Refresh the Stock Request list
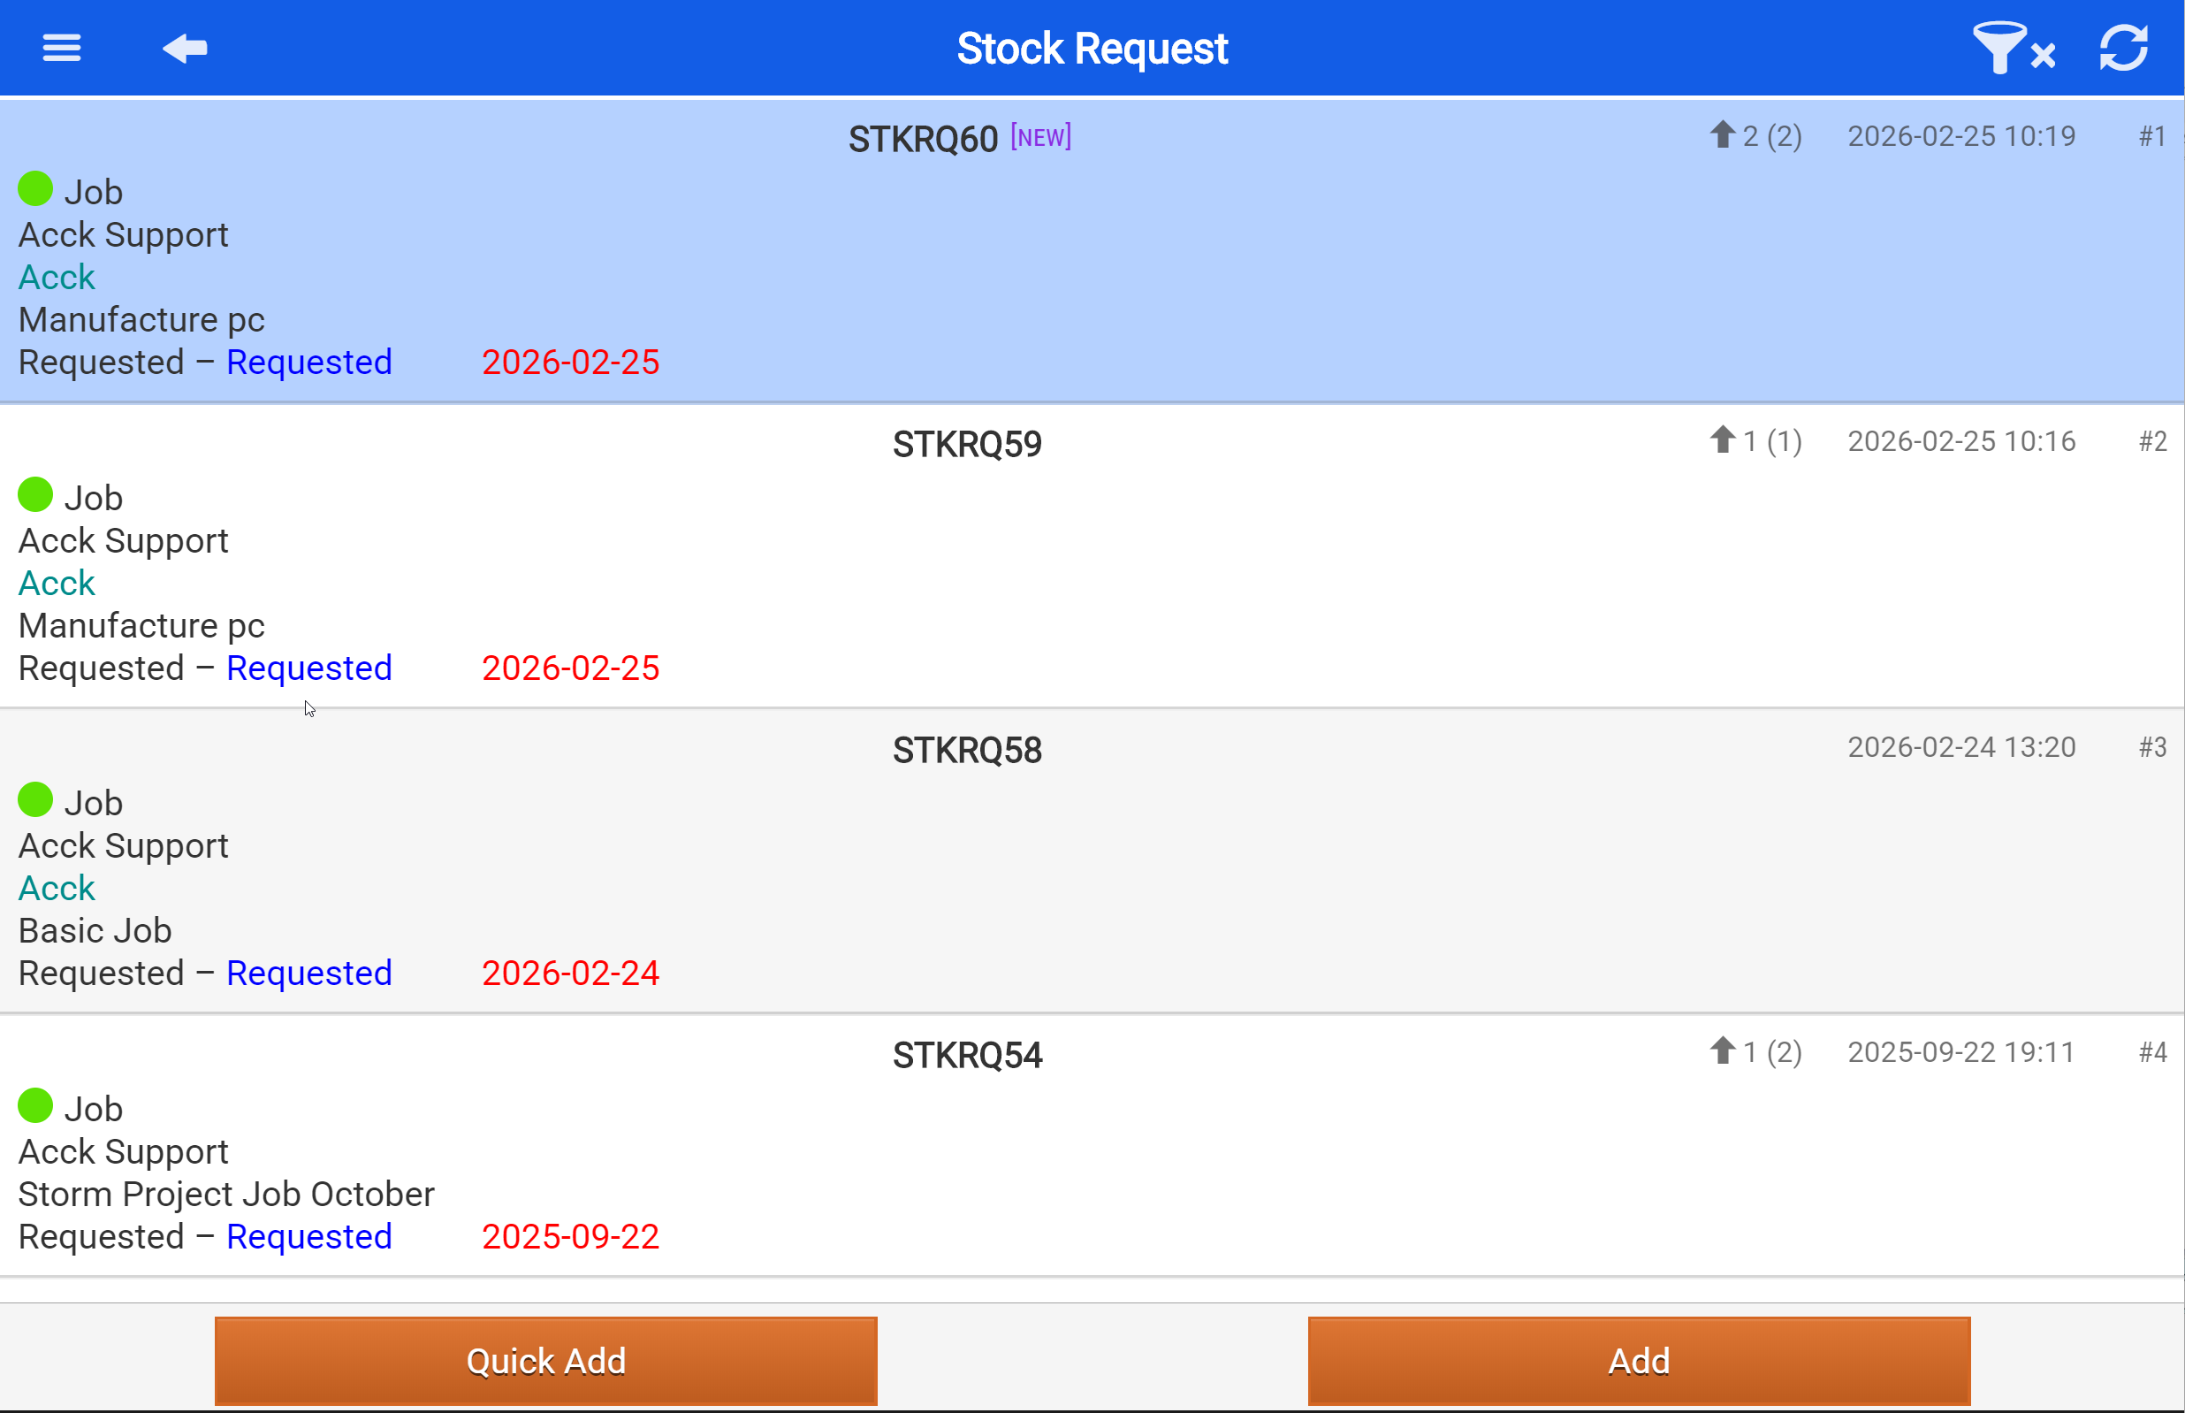Screen dimensions: 2185x1413 click(x=2122, y=48)
